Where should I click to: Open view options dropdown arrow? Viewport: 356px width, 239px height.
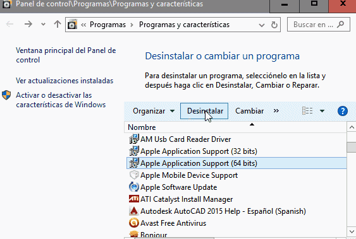coord(322,111)
